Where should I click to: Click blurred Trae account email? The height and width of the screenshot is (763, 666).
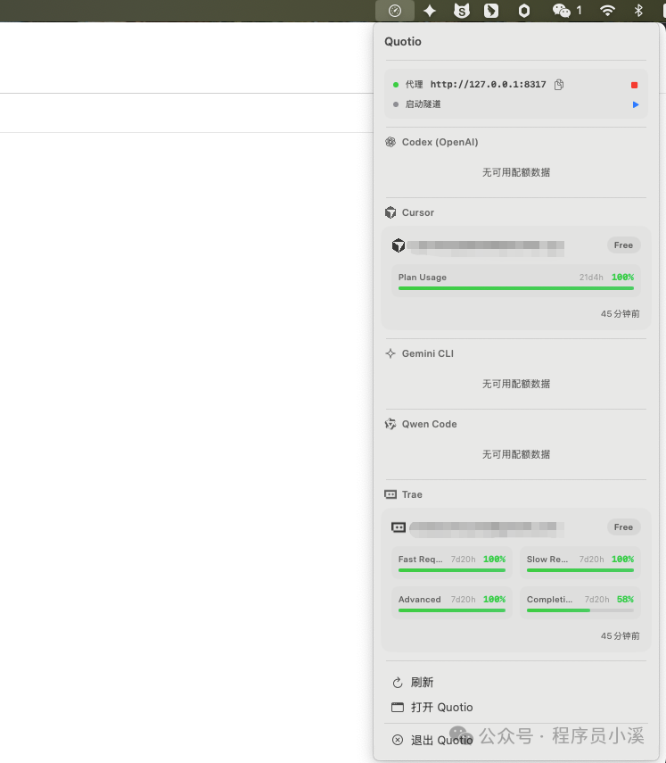pos(487,529)
